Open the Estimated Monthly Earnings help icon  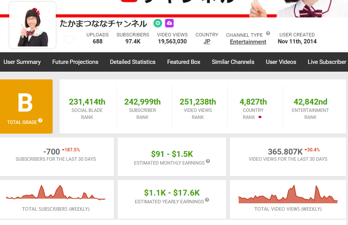pyautogui.click(x=208, y=161)
